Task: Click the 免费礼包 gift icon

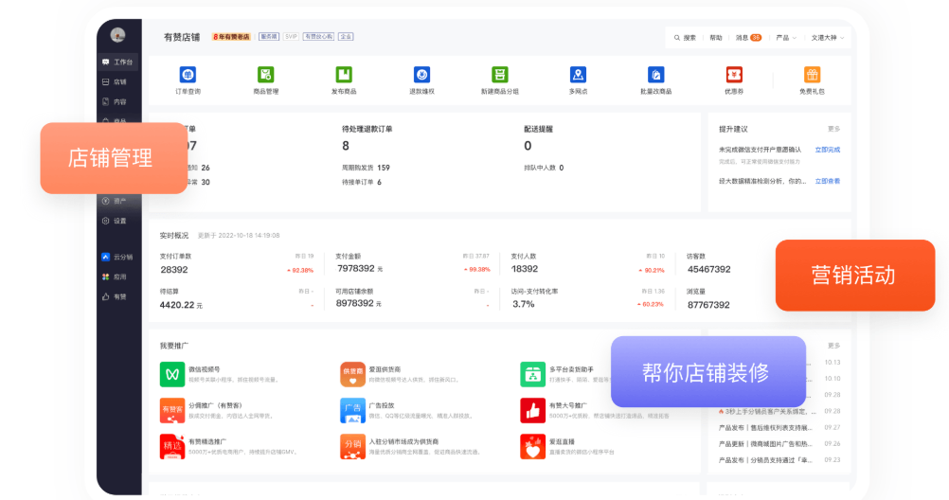Action: [x=812, y=75]
